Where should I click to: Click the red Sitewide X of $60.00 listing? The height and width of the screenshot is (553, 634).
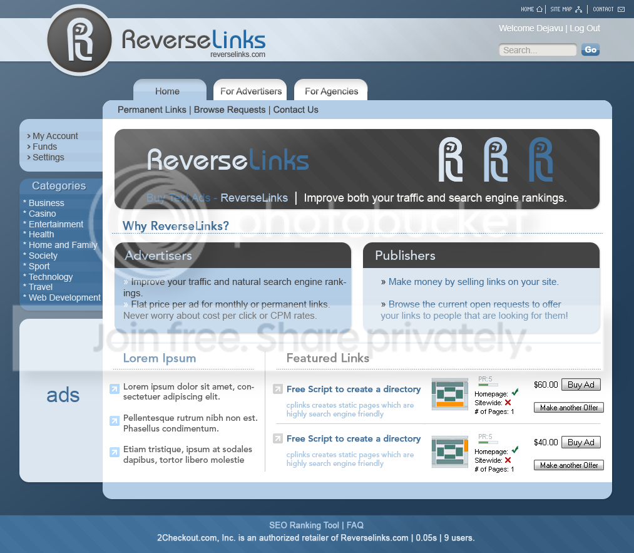508,403
